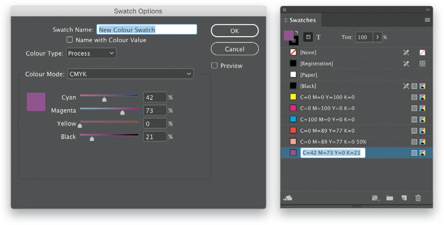444x225 pixels.
Task: Toggle the Preview checkbox
Action: coord(214,65)
